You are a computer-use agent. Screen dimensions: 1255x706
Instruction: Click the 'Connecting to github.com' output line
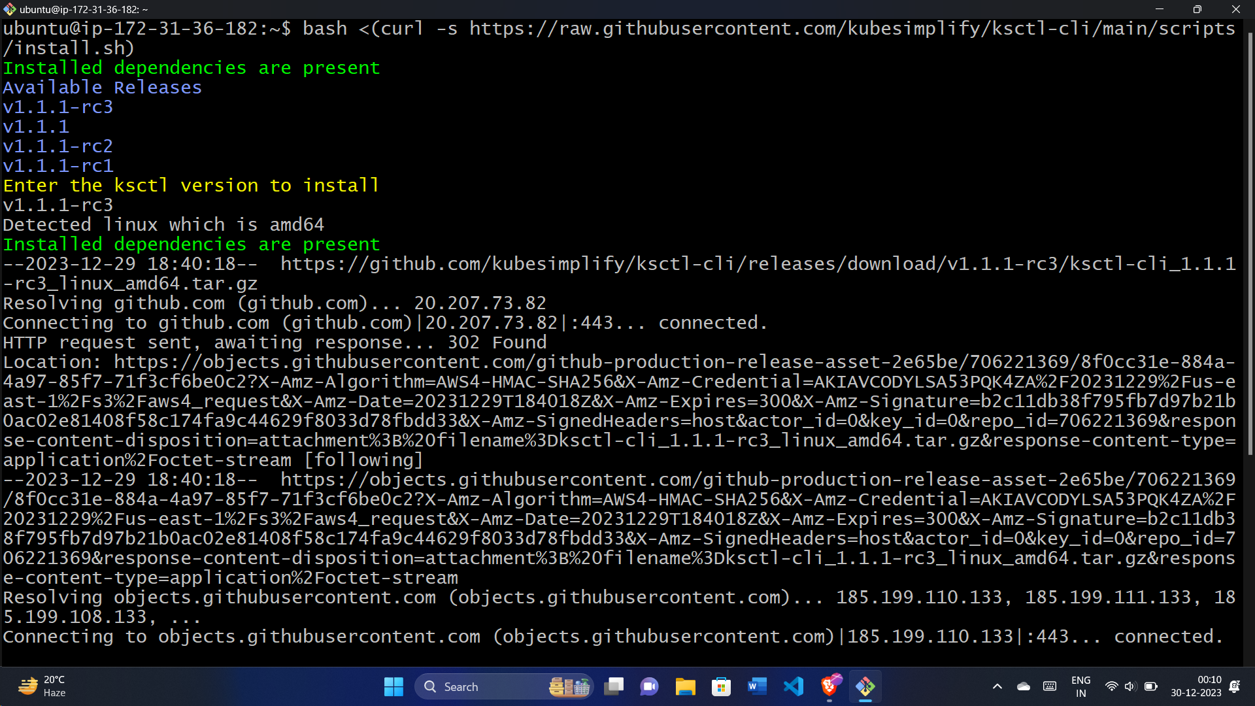pos(385,323)
